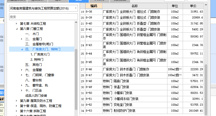This screenshot has height=116, width=216.
Task: Click the 单位 column header
Action: pyautogui.click(x=175, y=6)
